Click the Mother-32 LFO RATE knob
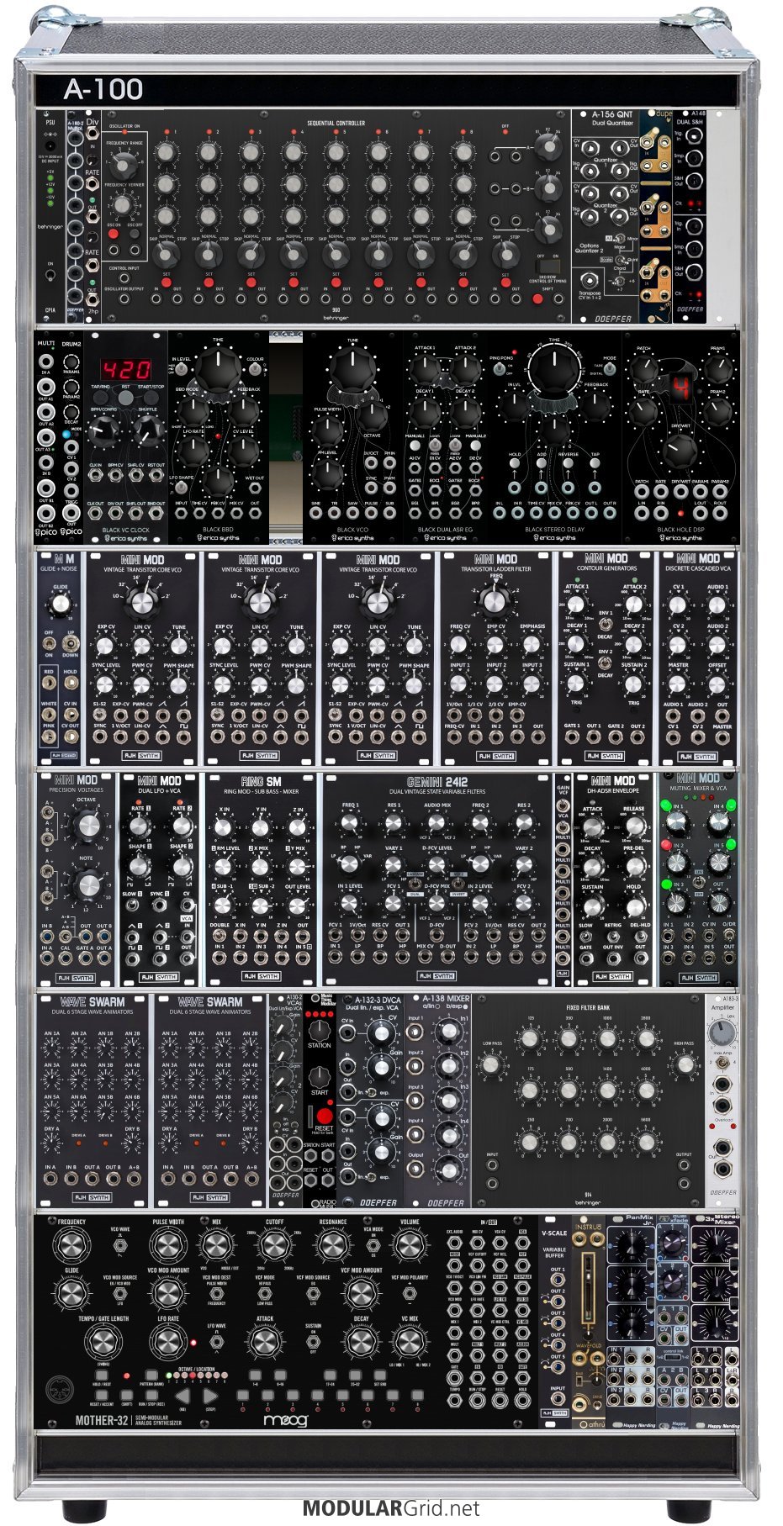The height and width of the screenshot is (1526, 783). 168,1344
